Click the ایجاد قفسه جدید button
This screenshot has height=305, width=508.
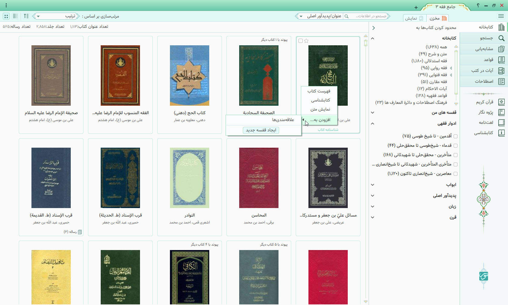(x=261, y=130)
